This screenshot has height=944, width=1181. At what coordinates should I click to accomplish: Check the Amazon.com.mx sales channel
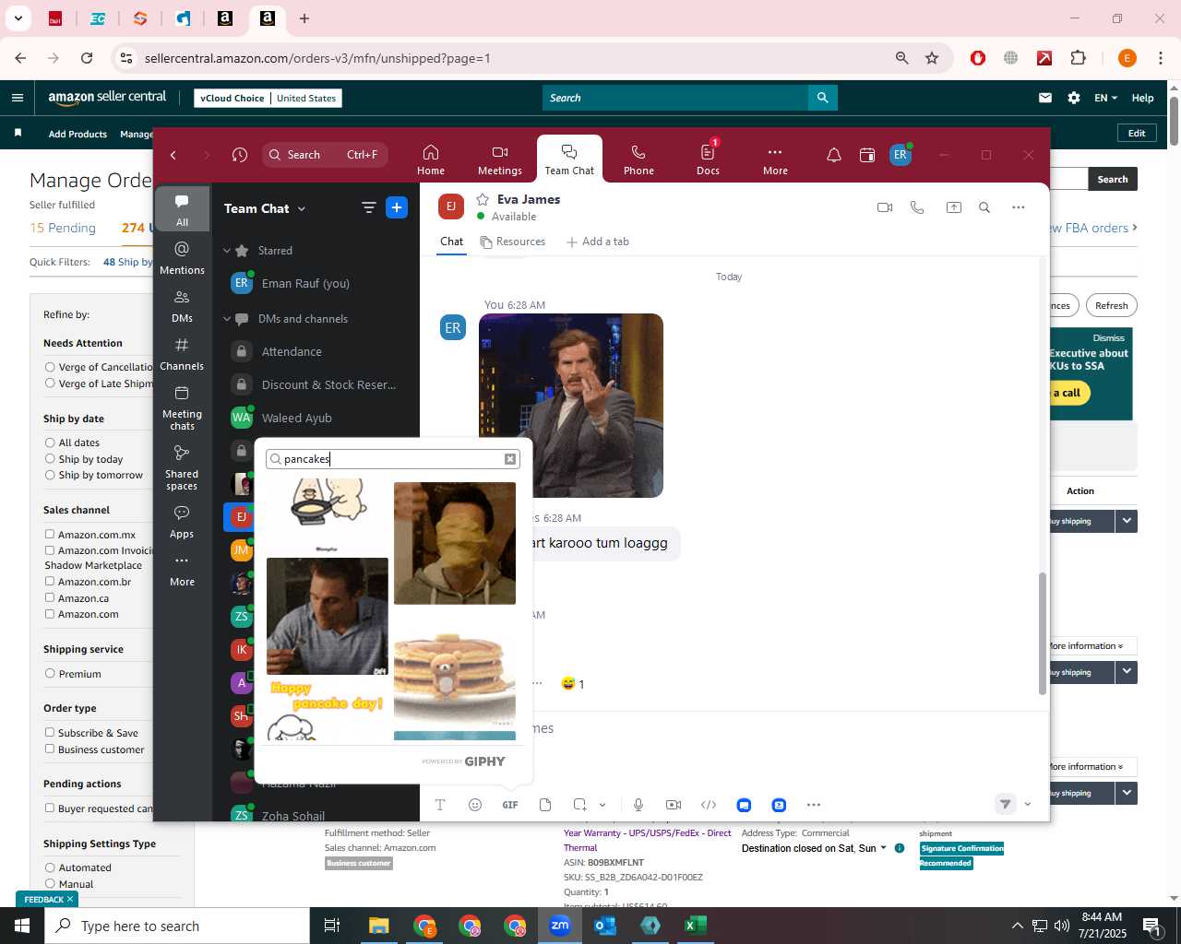(50, 534)
